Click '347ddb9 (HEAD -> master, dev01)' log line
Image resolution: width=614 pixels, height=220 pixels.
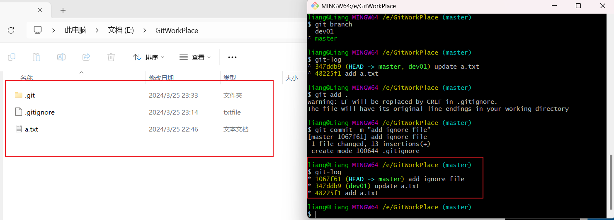coord(393,67)
